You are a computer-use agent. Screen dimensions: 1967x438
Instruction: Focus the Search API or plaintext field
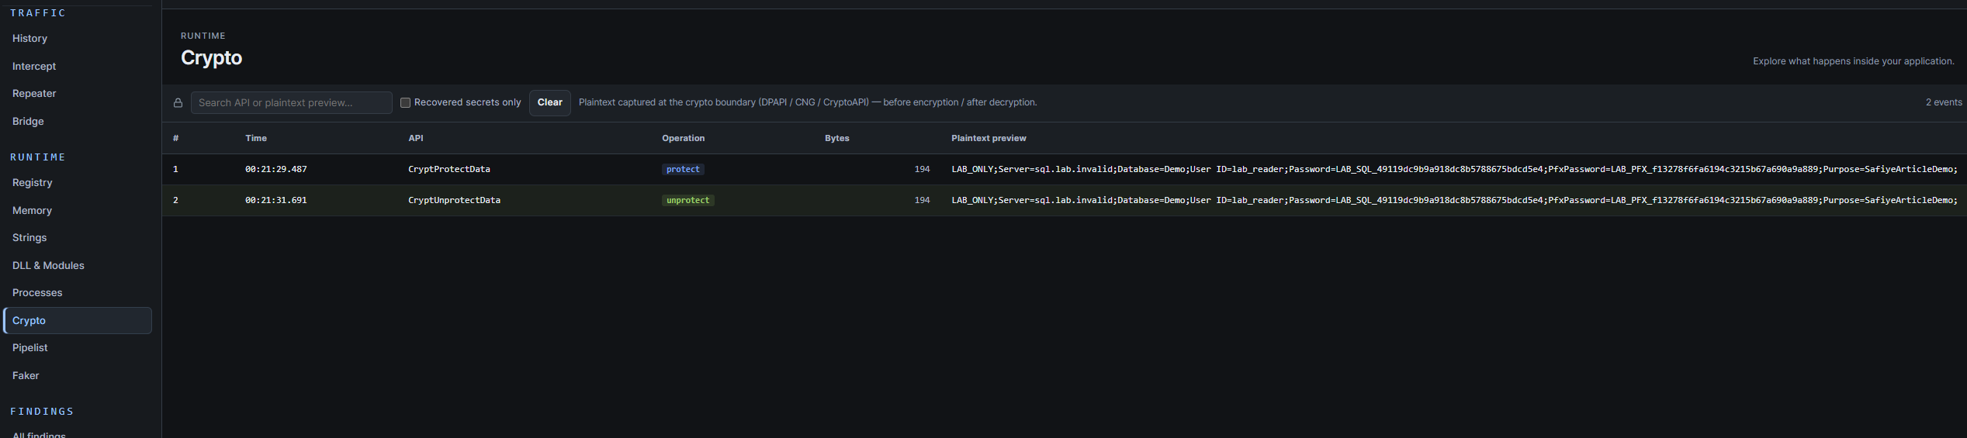pos(292,102)
